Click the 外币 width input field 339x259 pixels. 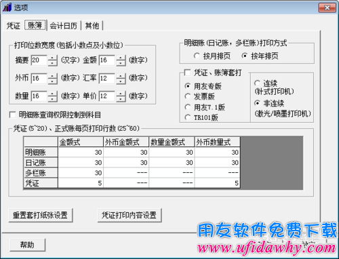point(39,78)
